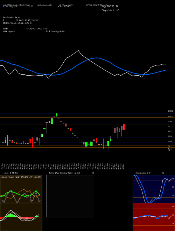175x231 pixels.
Task: Select the RSI 14/3 value text
Action: click(x=27, y=20)
